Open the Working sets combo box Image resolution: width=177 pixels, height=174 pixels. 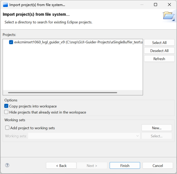84,136
